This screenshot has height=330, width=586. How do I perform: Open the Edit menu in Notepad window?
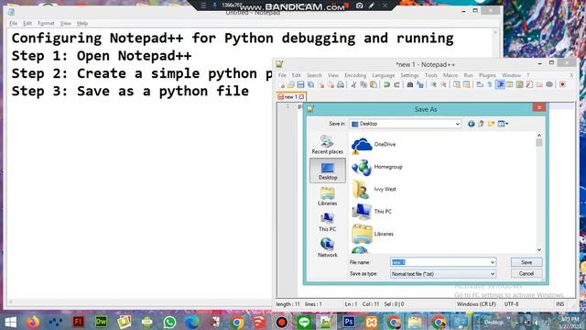click(x=27, y=24)
